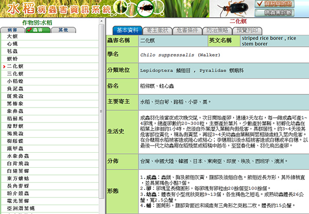Click the 生活史 row label
The width and height of the screenshot is (309, 214).
point(116,131)
